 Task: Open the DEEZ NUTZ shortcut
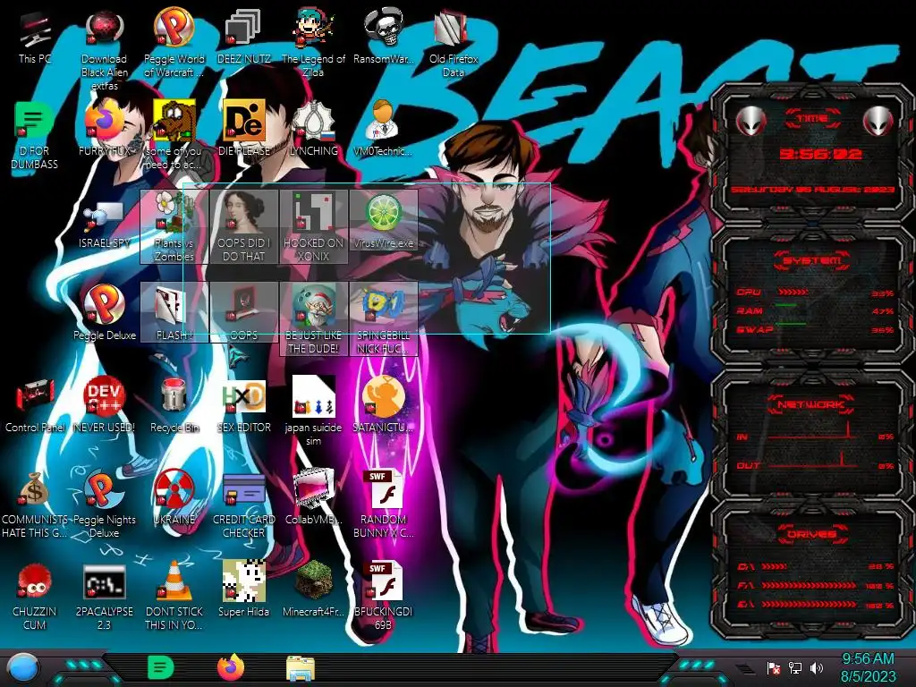click(243, 38)
